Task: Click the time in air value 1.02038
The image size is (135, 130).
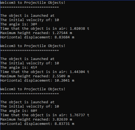Action: coord(77,29)
